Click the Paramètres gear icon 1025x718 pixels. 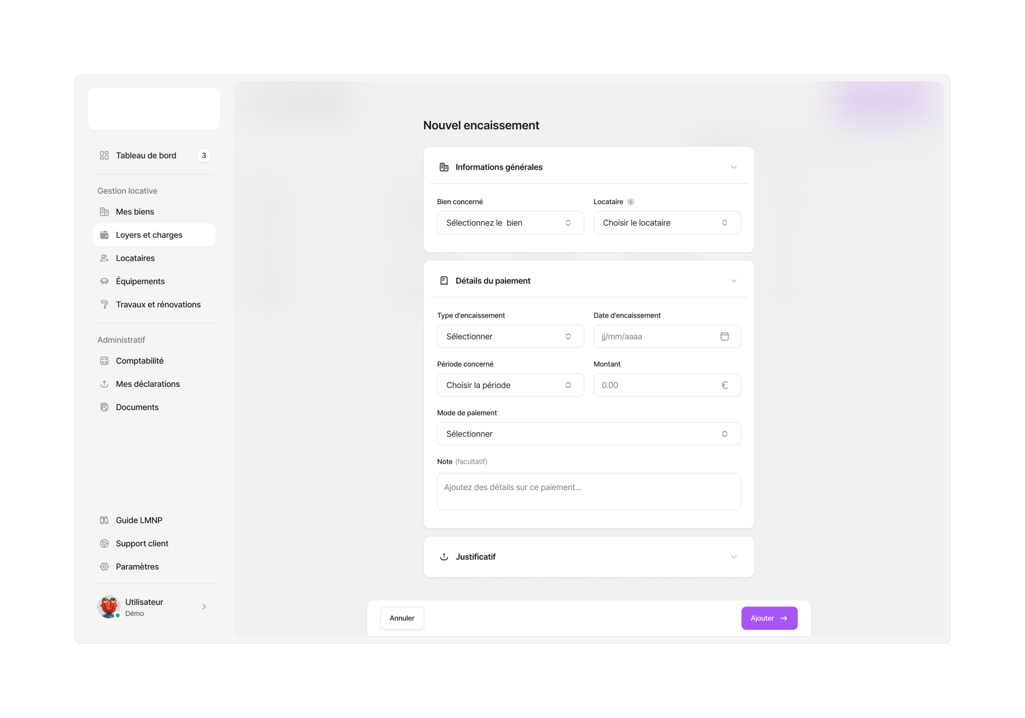point(104,567)
